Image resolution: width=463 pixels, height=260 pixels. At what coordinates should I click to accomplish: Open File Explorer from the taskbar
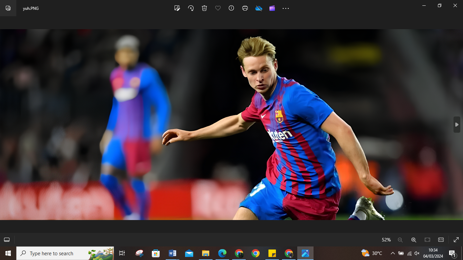point(206,253)
